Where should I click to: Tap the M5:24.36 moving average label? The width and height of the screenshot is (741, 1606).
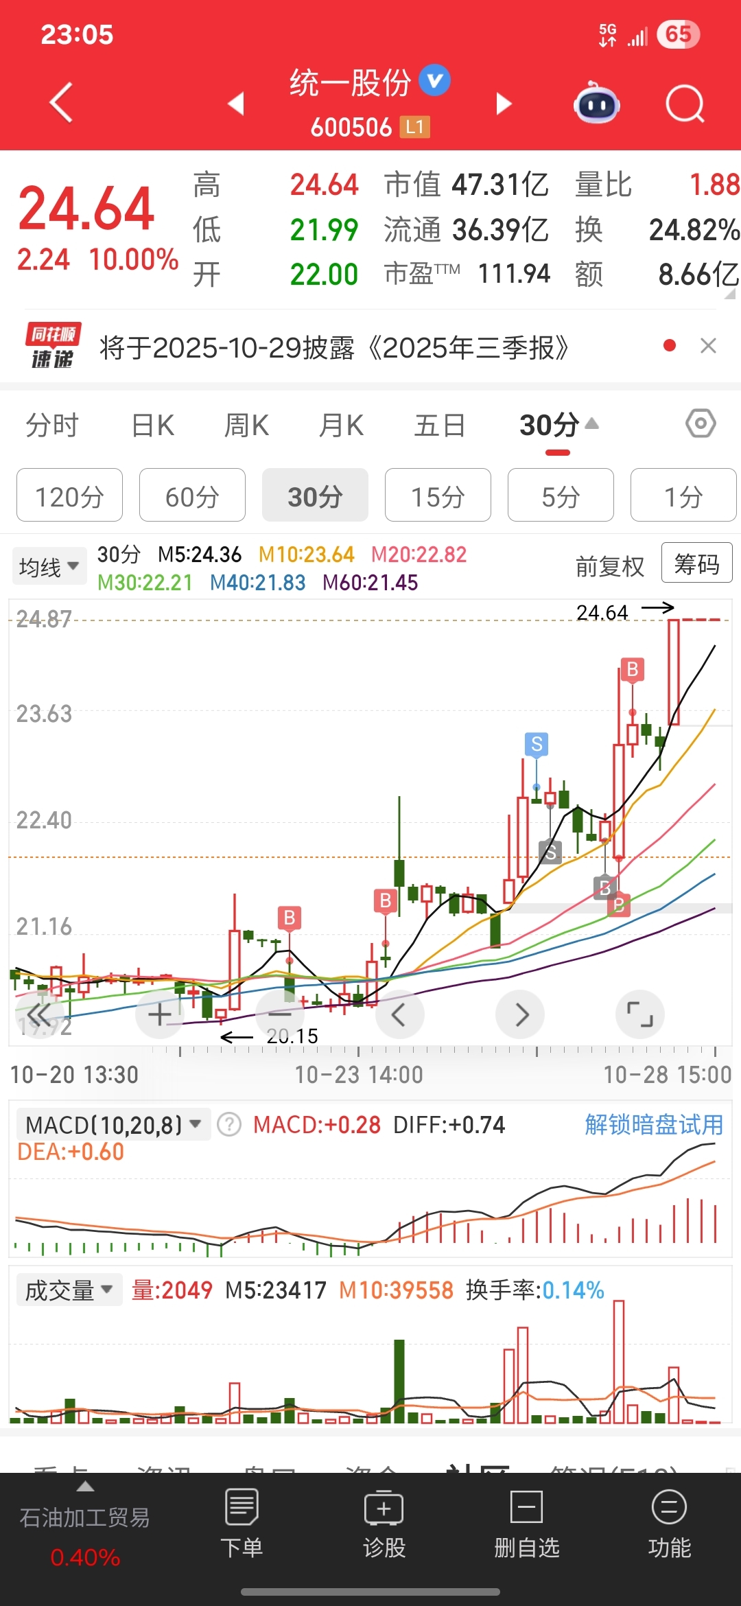click(x=200, y=554)
